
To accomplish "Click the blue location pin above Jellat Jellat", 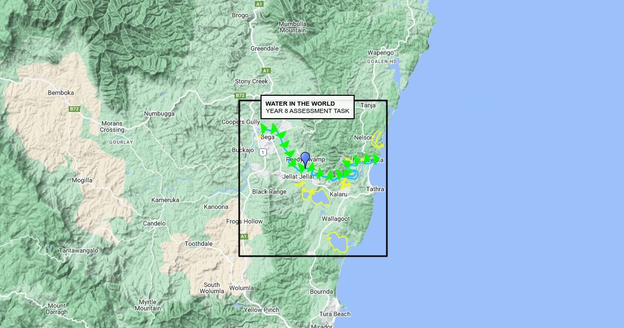I will point(305,159).
